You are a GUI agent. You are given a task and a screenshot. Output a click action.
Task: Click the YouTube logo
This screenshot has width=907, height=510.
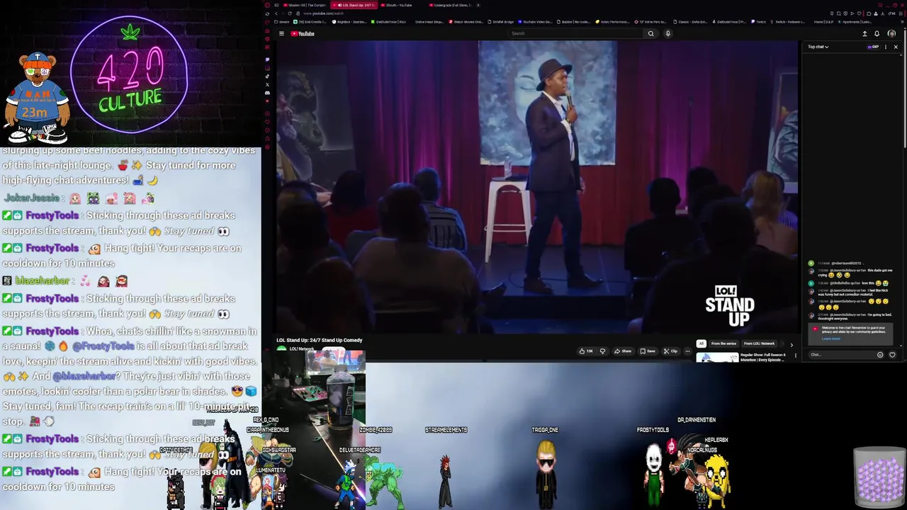pyautogui.click(x=303, y=33)
